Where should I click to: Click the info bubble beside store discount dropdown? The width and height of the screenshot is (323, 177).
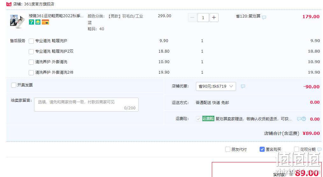[243, 86]
